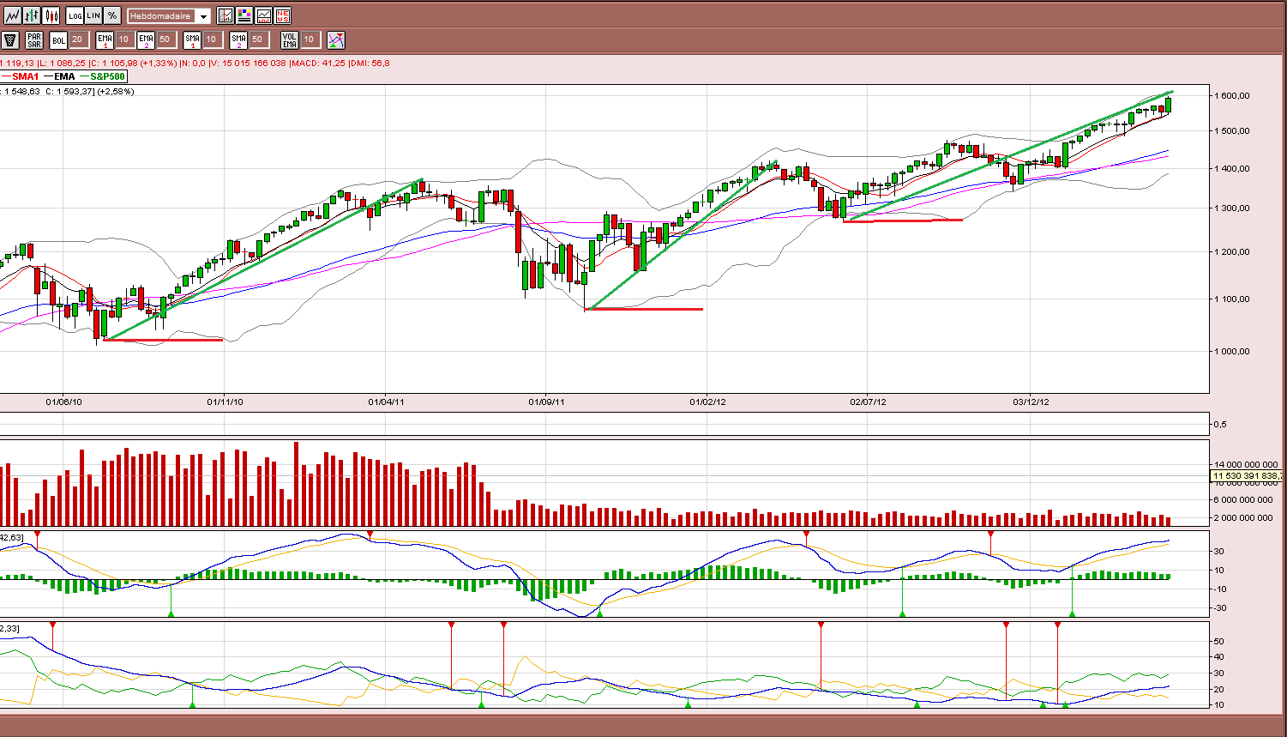
Task: Click the 01/06/10 date label
Action: [x=63, y=402]
